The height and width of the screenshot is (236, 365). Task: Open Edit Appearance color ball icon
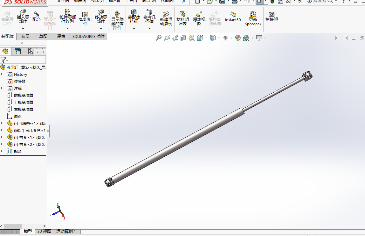(238, 38)
